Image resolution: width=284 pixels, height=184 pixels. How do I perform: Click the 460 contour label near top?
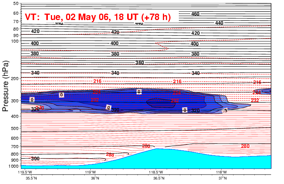[x=195, y=14]
